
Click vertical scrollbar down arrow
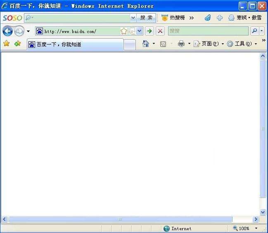point(263,212)
